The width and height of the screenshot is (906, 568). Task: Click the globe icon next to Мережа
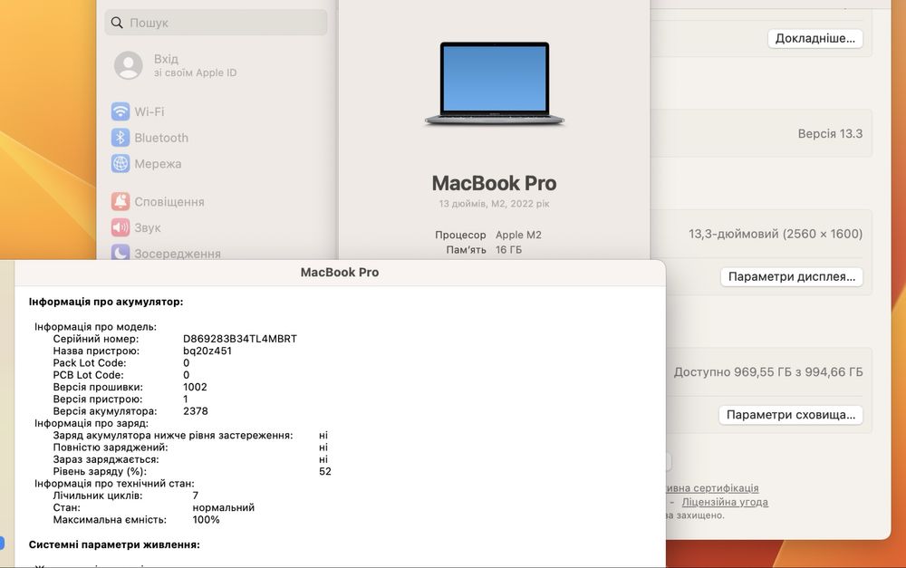point(120,164)
